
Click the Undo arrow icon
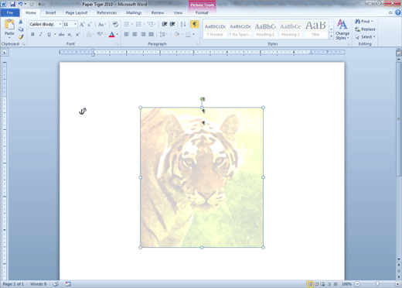click(20, 4)
